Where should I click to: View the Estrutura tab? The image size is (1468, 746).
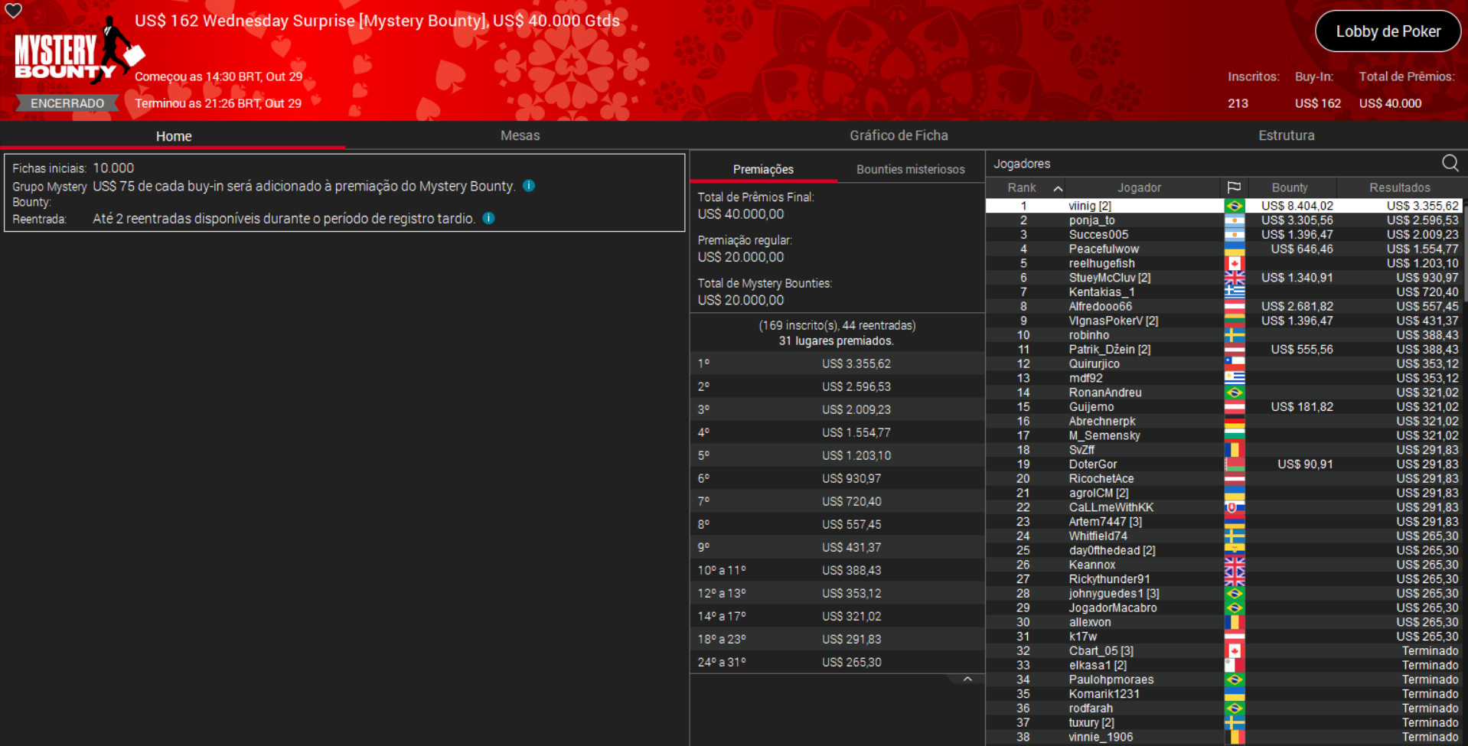(1287, 135)
